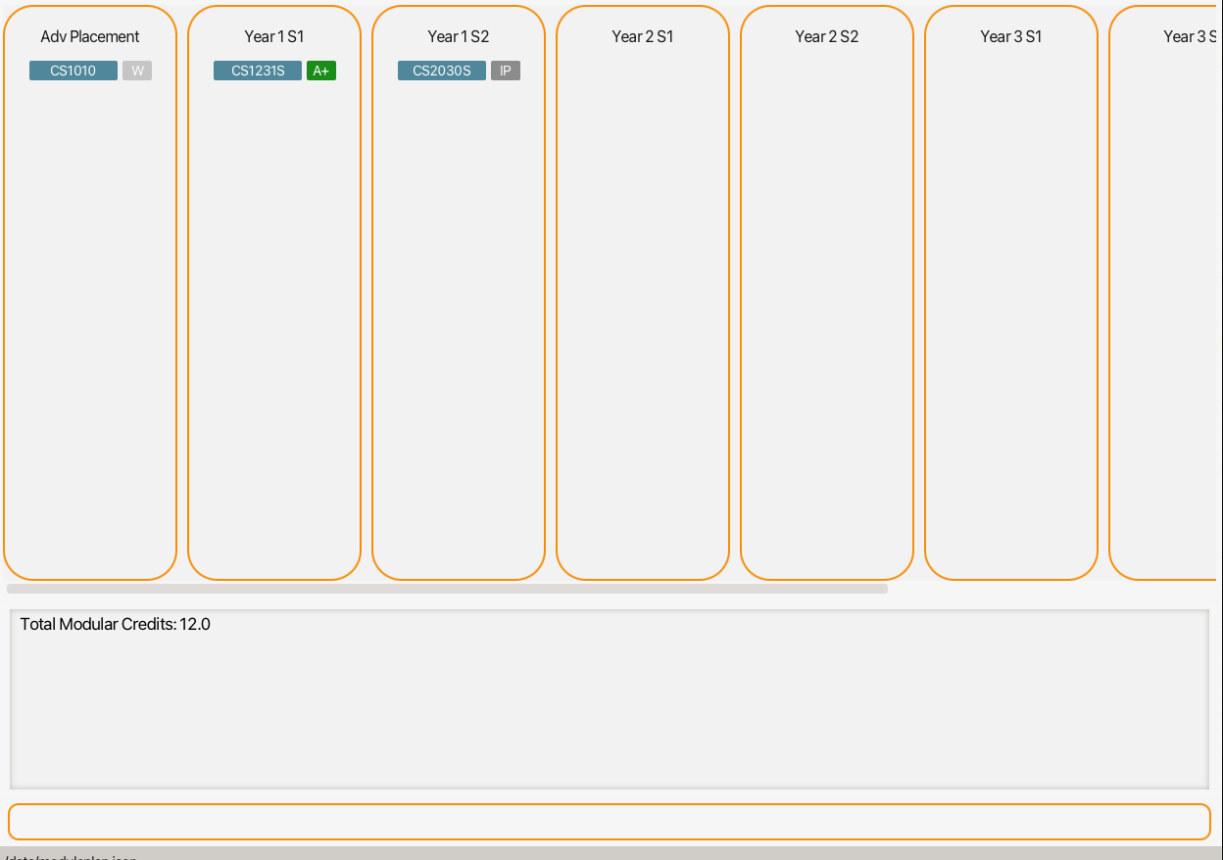This screenshot has height=860, width=1223.
Task: Click the IP grade badge beside CS2030S
Action: (x=506, y=71)
